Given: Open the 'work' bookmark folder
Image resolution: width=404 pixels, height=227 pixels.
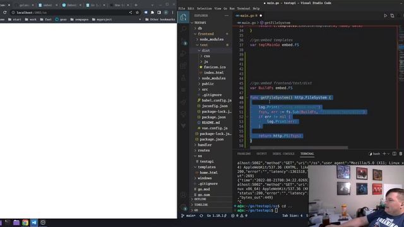Looking at the screenshot, I should click(30, 20).
